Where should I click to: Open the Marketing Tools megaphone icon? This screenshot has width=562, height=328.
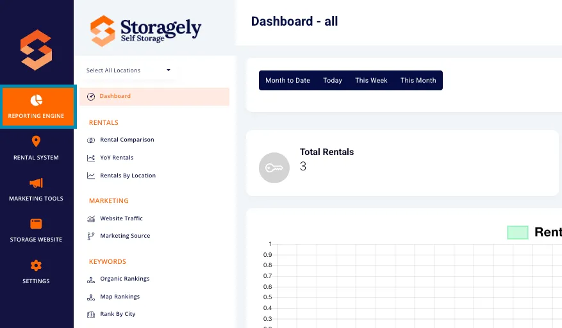pyautogui.click(x=36, y=183)
